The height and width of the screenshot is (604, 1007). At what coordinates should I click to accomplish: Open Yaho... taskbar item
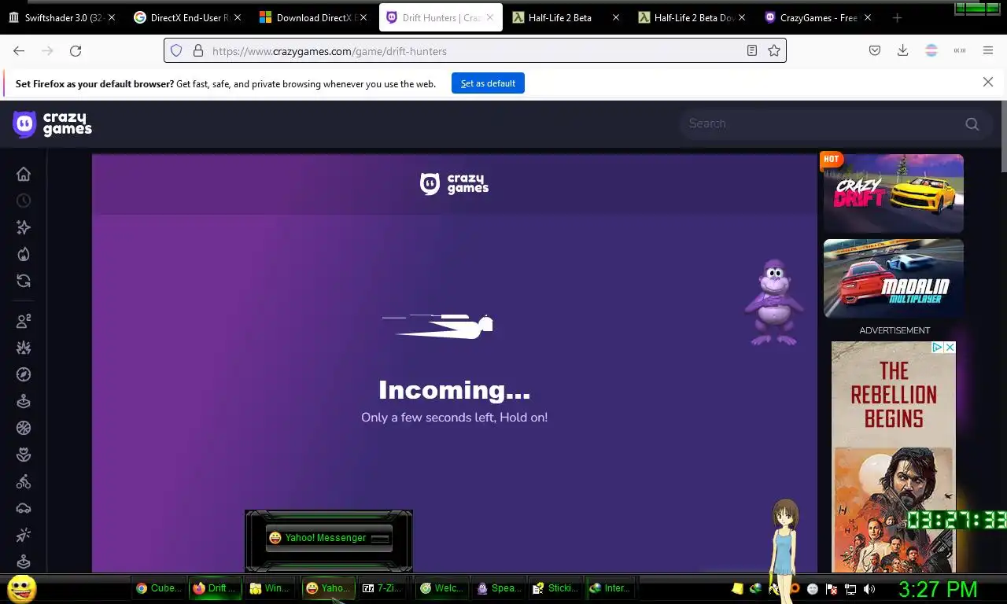click(x=329, y=588)
